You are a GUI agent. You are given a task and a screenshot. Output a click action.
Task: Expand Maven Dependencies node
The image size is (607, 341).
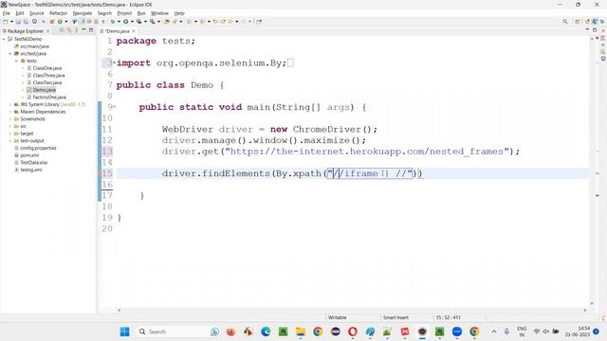click(10, 112)
